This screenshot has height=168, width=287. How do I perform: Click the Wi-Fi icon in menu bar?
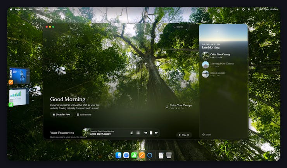click(x=249, y=9)
